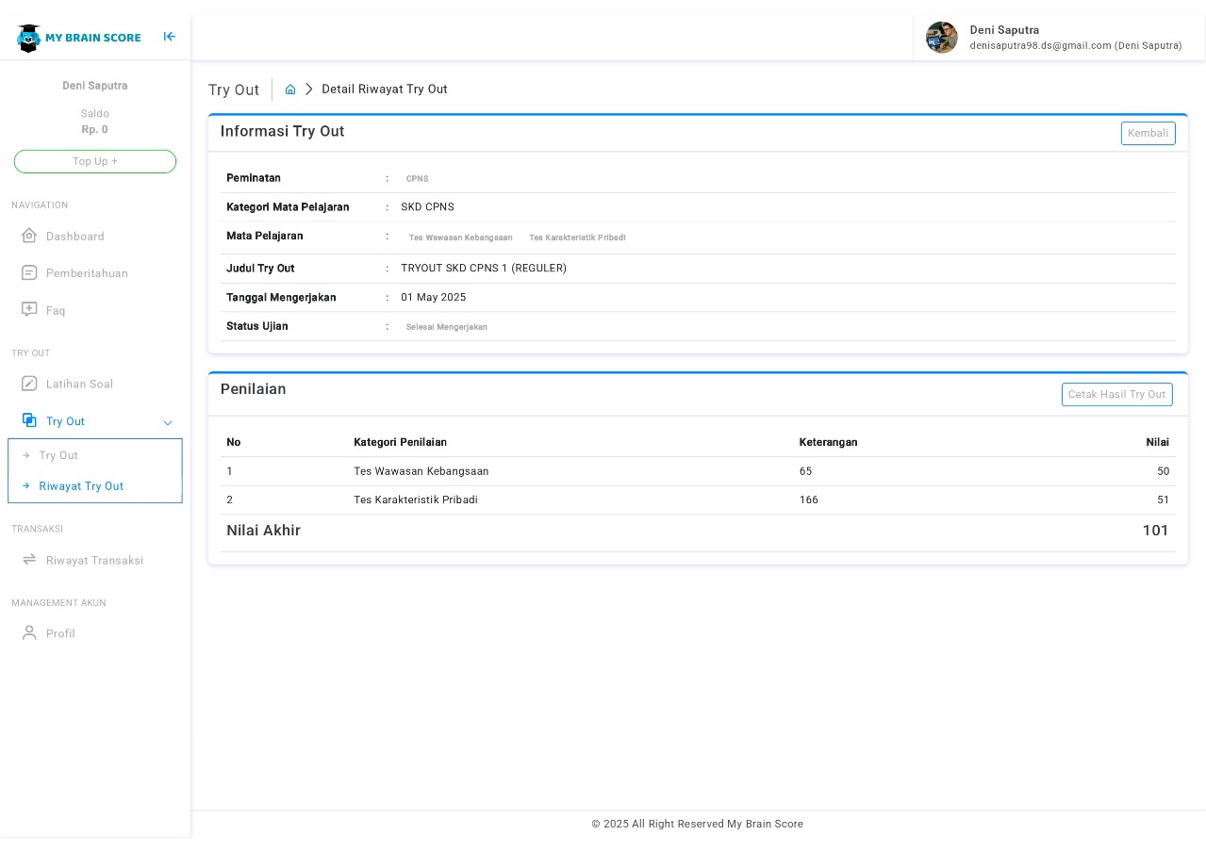Image resolution: width=1206 pixels, height=852 pixels.
Task: Select the Nilai Akhir total row
Action: (698, 531)
